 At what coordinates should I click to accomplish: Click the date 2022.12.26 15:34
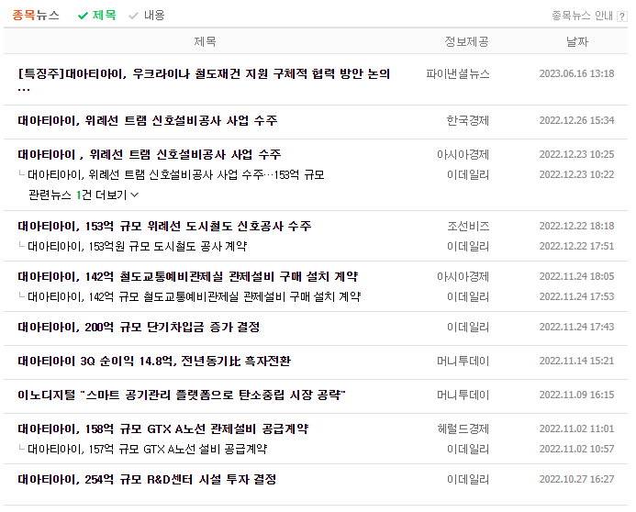(576, 120)
